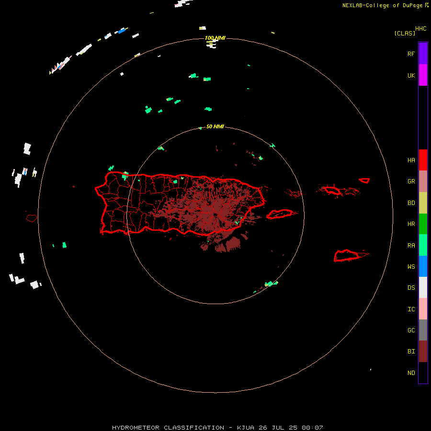Select the light pink IC legend swatch
431x431 pixels.
(423, 309)
